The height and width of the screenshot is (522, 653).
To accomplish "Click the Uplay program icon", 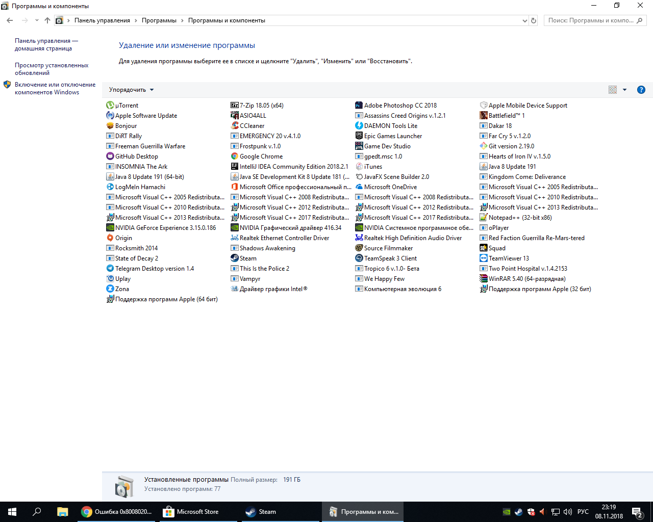I will tap(110, 279).
